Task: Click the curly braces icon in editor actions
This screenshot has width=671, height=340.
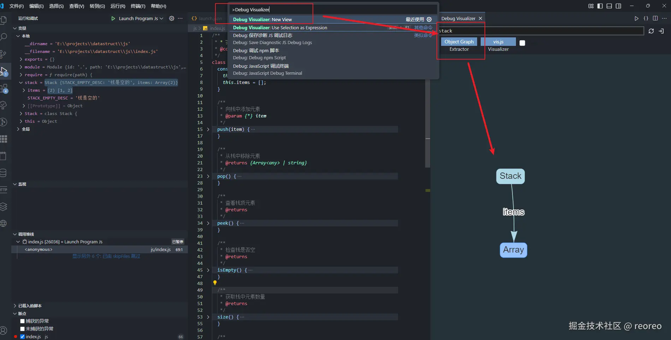Action: [646, 18]
